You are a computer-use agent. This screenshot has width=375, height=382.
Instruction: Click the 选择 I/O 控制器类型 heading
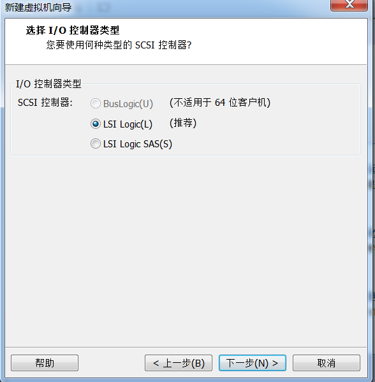pos(73,30)
